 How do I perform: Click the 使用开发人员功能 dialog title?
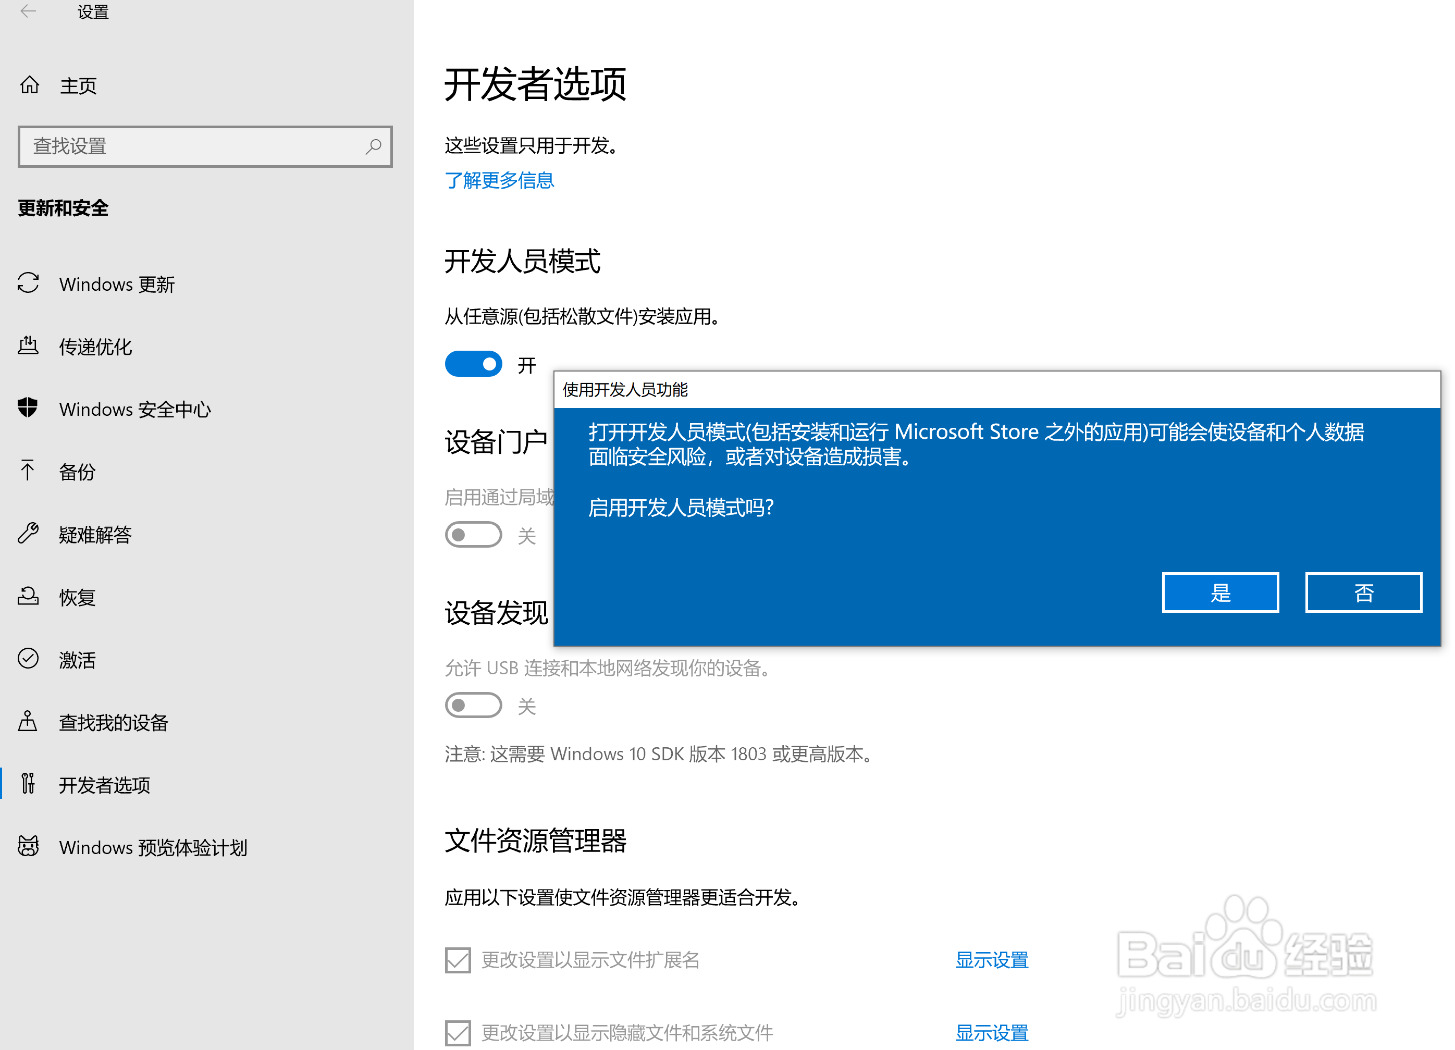pos(625,389)
